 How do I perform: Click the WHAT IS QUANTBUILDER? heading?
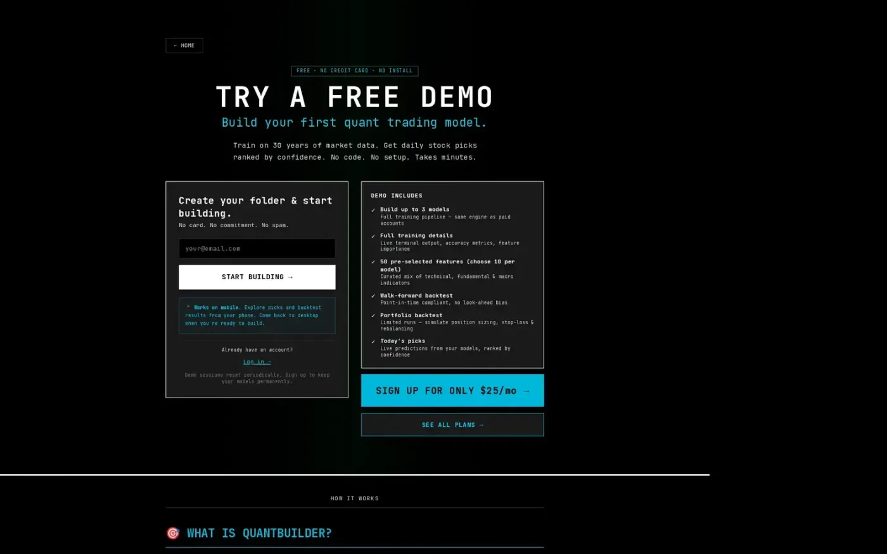[x=259, y=533]
